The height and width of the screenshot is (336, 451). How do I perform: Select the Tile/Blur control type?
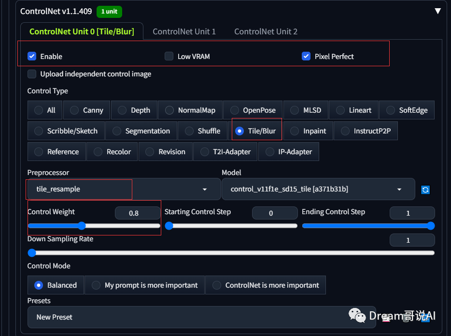coord(255,131)
